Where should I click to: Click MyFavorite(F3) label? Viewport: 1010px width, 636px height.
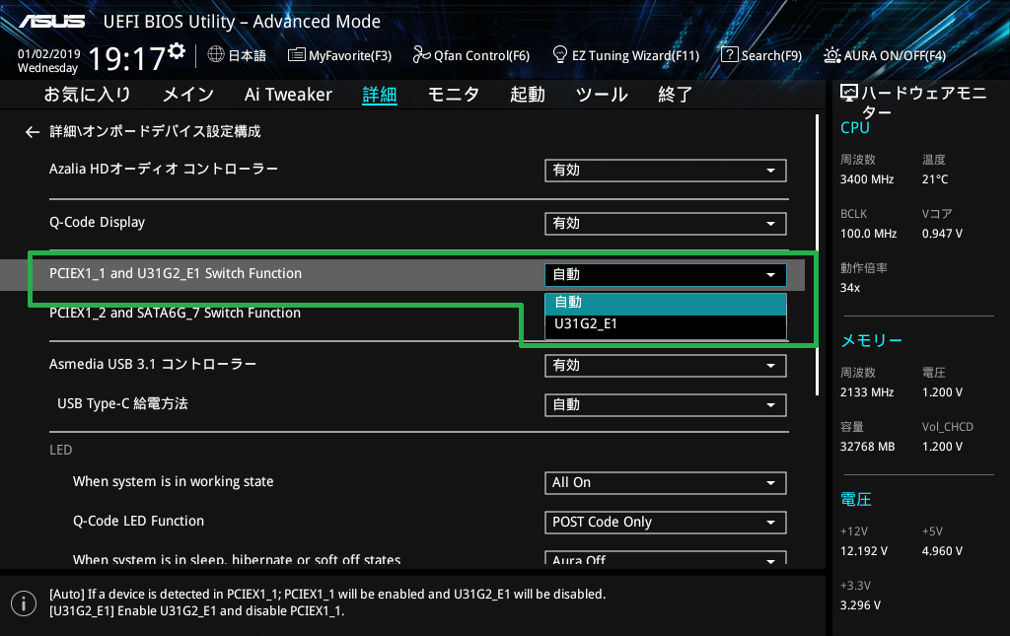[x=350, y=55]
